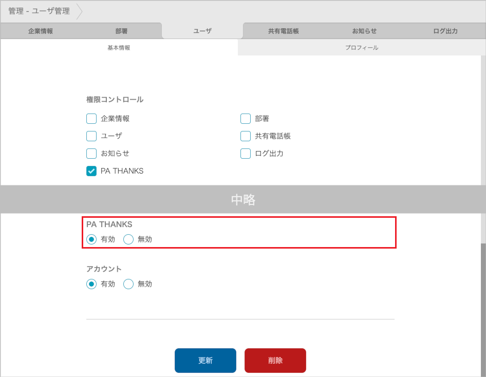486x377 pixels.
Task: Select the 基本情報 sub-tab
Action: tap(119, 47)
